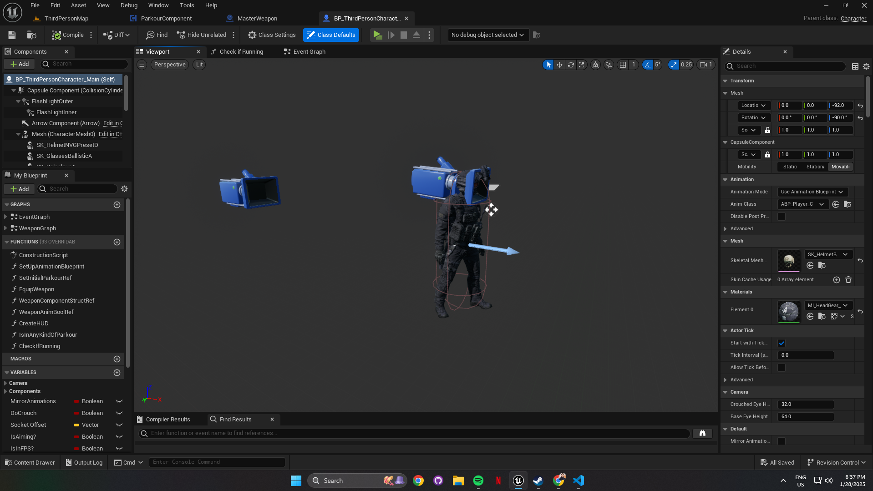
Task: Click the Save blueprint floppy disk icon
Action: tap(12, 35)
